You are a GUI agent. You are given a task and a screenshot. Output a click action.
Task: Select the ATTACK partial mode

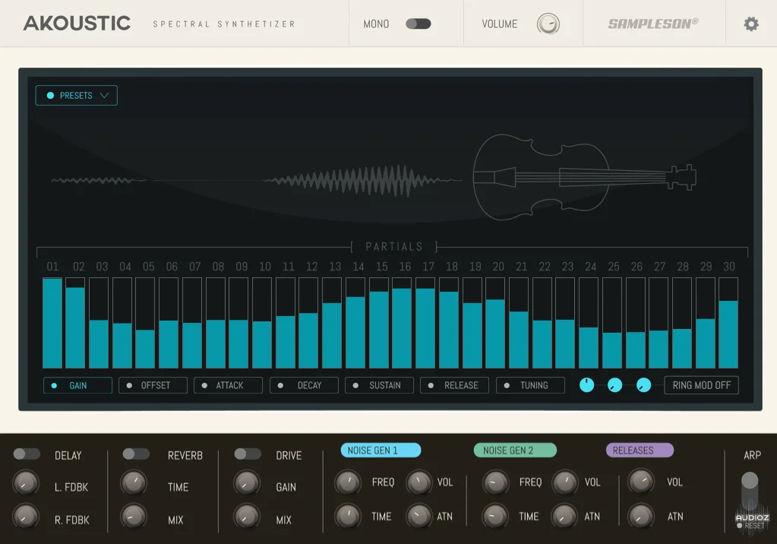(229, 385)
